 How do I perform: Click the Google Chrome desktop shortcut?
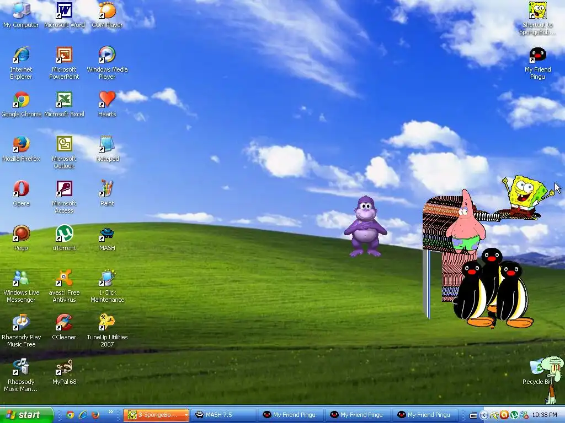[x=22, y=104]
